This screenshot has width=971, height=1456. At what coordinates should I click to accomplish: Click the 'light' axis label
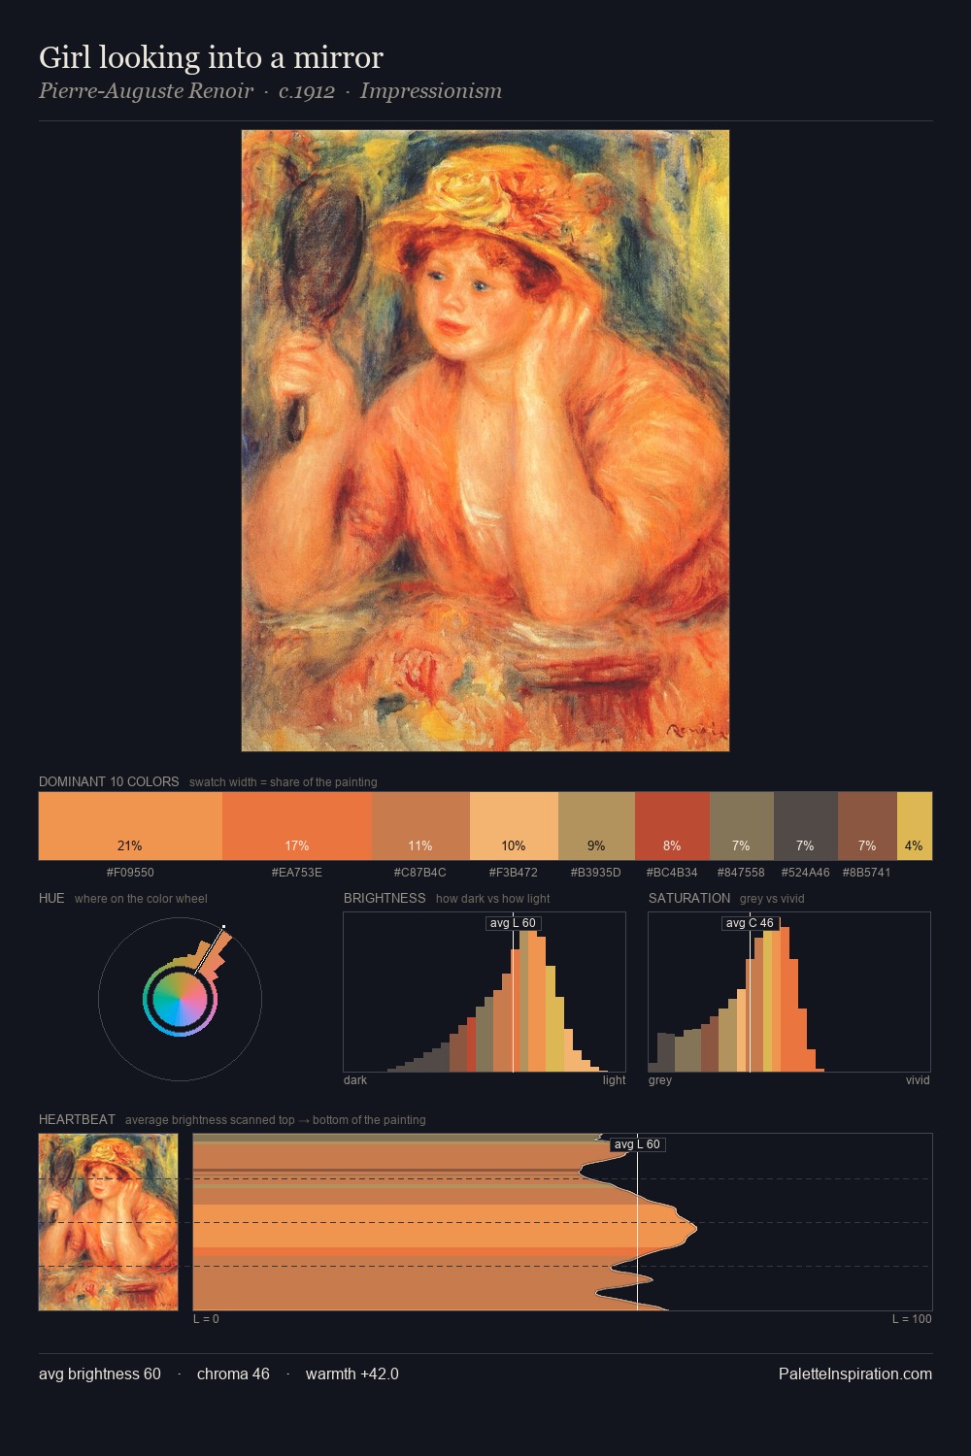pyautogui.click(x=614, y=1080)
